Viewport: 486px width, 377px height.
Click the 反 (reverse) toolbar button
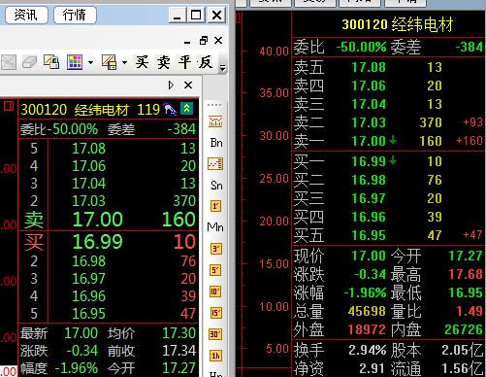coord(206,62)
